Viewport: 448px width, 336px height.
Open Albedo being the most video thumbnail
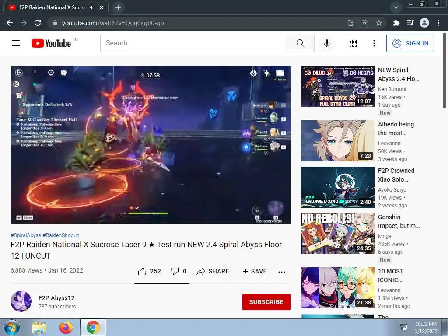[x=337, y=141]
